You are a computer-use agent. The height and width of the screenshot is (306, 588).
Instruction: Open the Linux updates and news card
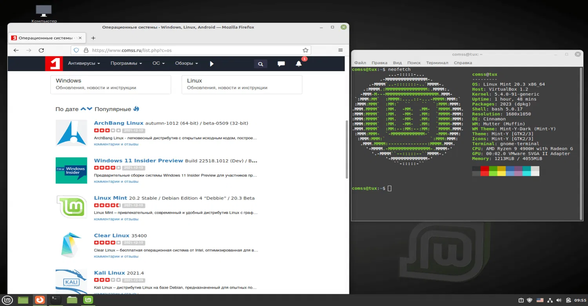(x=242, y=85)
